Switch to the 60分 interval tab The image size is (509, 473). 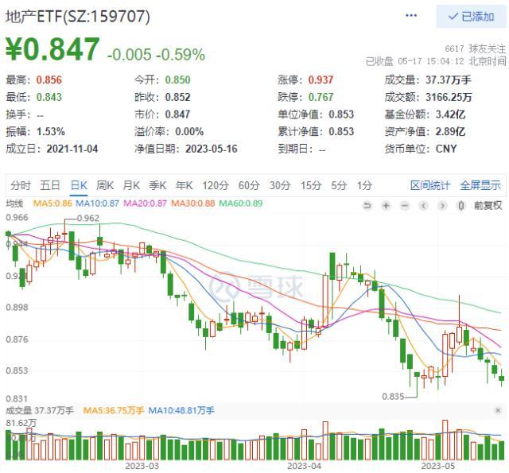tap(249, 185)
